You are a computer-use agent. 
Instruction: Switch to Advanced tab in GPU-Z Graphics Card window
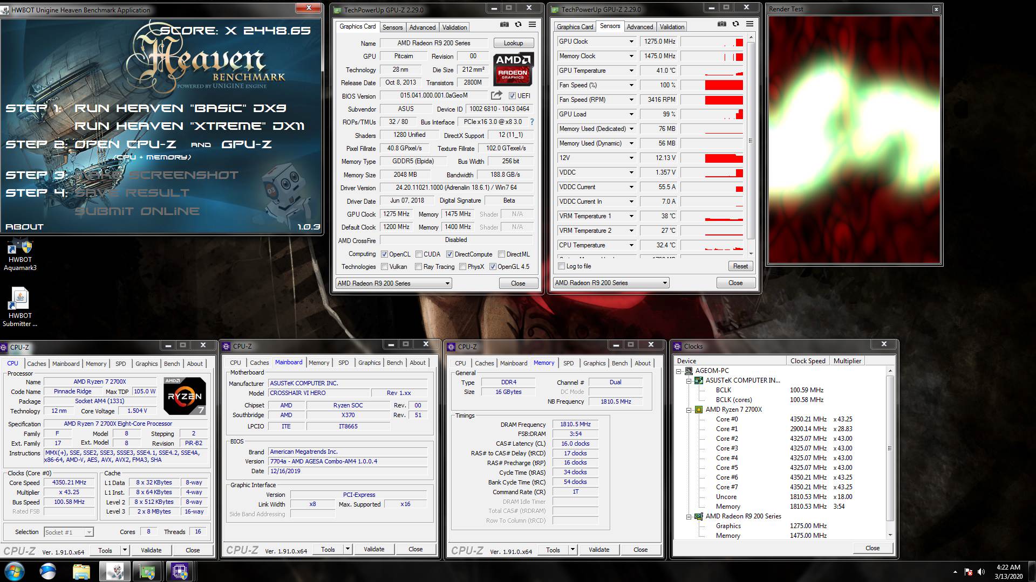pyautogui.click(x=422, y=27)
